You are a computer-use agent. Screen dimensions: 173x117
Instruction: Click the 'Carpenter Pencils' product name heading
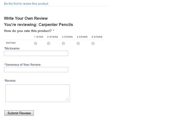coord(56,24)
